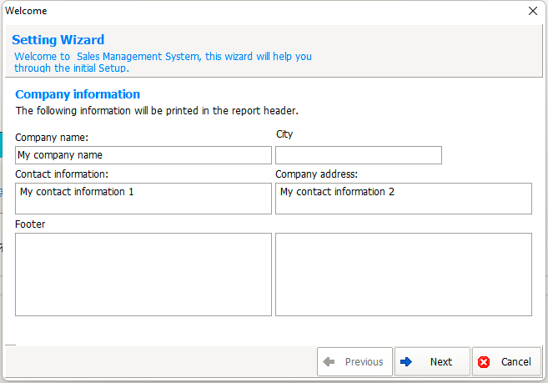The height and width of the screenshot is (383, 548).
Task: Click inside the left Footer text area
Action: (143, 275)
